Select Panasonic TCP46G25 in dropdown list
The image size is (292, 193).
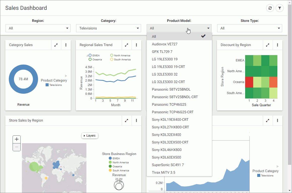[169, 104]
